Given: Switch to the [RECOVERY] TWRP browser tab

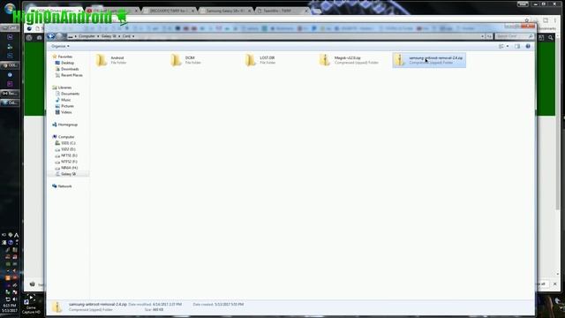Looking at the screenshot, I should pyautogui.click(x=169, y=11).
